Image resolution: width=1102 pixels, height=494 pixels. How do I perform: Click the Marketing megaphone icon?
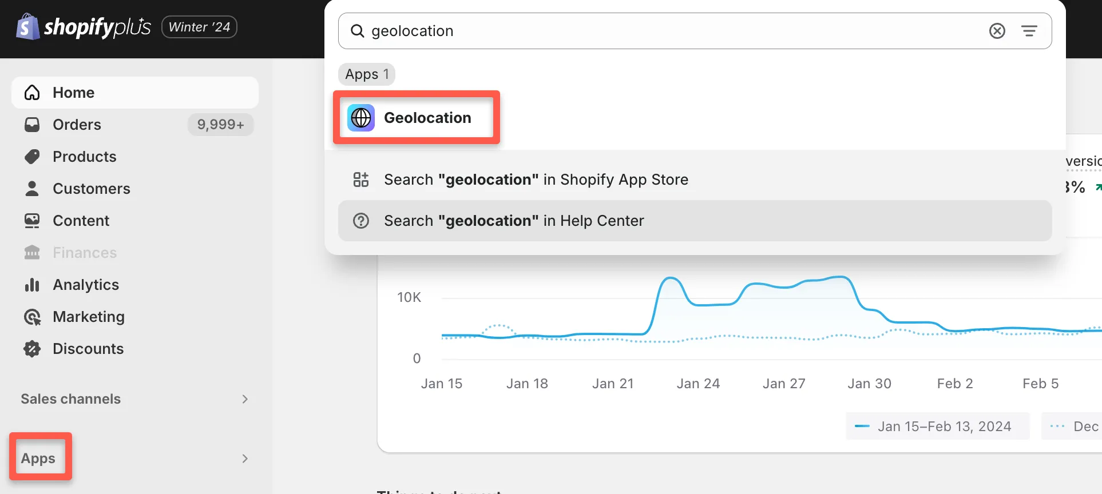[x=32, y=316]
